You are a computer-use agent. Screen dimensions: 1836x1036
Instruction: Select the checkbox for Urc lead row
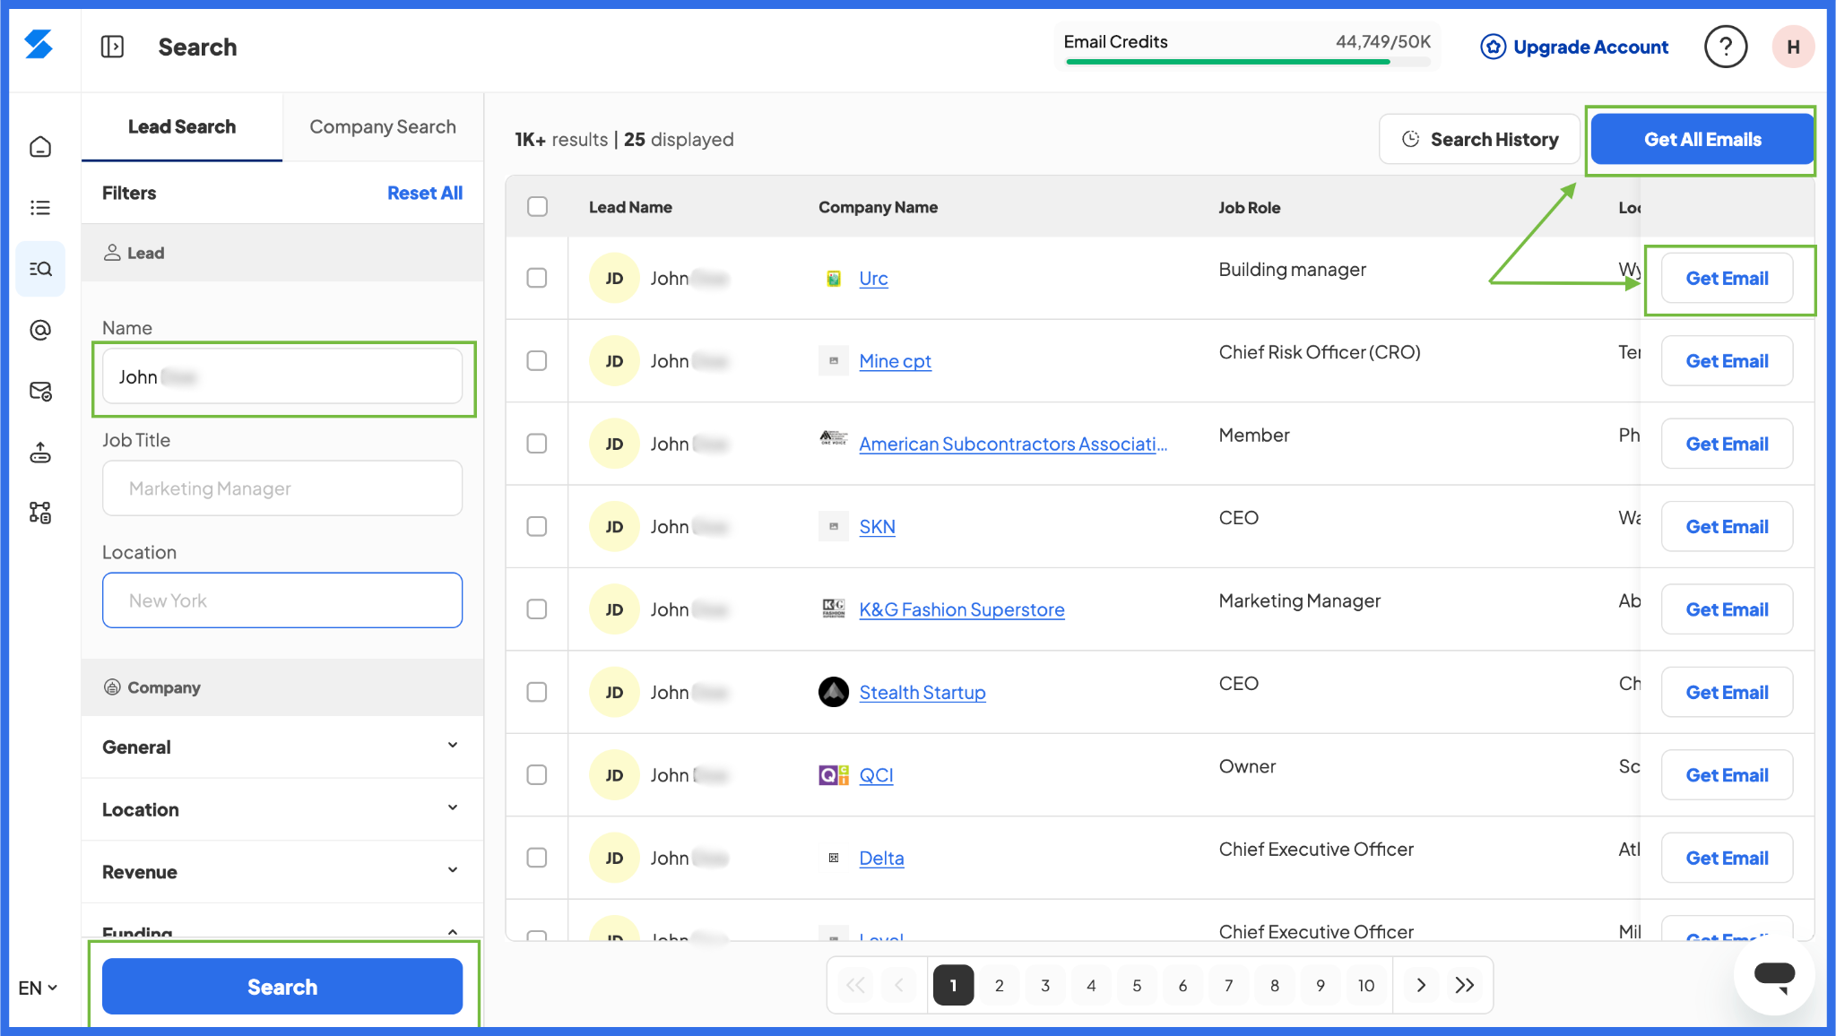point(537,278)
